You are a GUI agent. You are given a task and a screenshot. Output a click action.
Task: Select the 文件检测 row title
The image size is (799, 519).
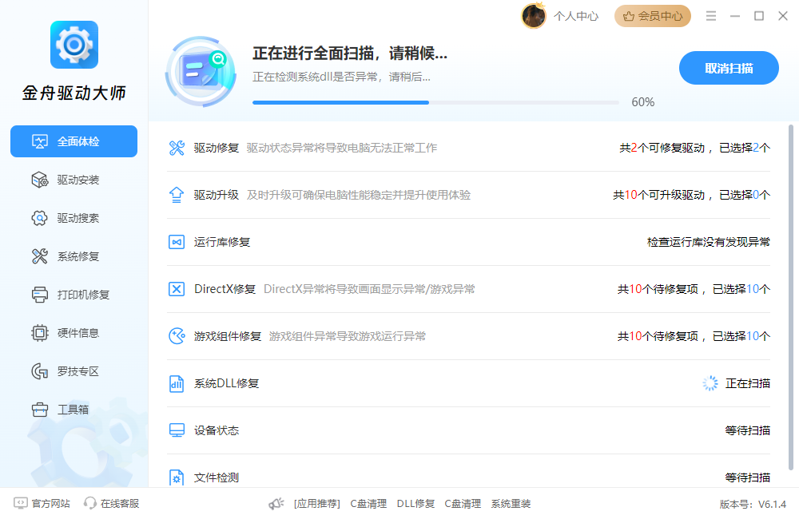216,477
